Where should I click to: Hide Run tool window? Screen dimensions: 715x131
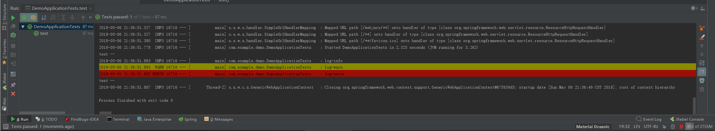(703, 8)
